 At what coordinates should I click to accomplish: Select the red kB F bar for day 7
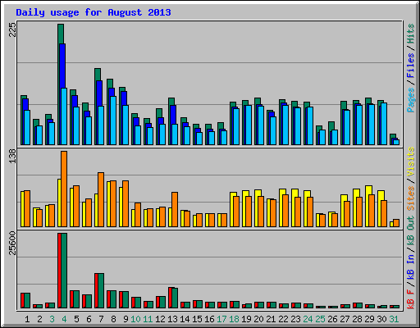[x=96, y=290]
